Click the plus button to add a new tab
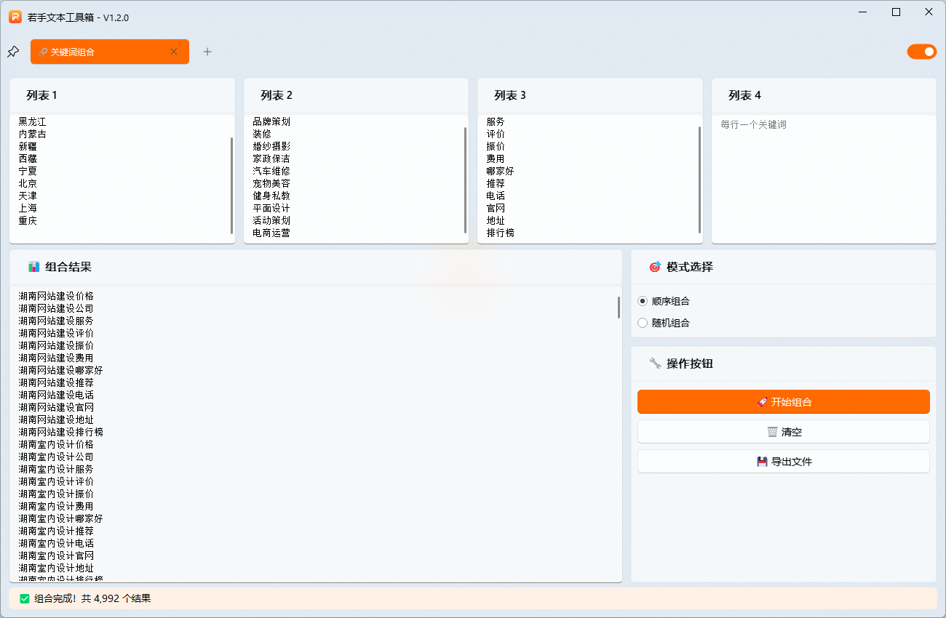The width and height of the screenshot is (946, 618). click(207, 51)
